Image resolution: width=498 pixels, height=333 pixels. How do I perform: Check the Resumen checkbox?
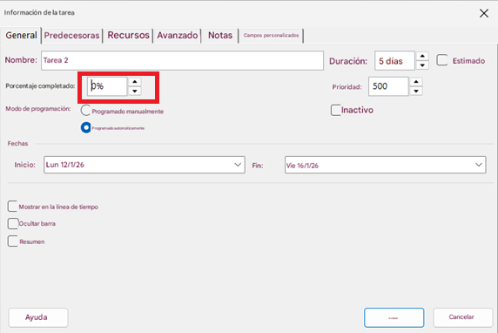point(13,241)
